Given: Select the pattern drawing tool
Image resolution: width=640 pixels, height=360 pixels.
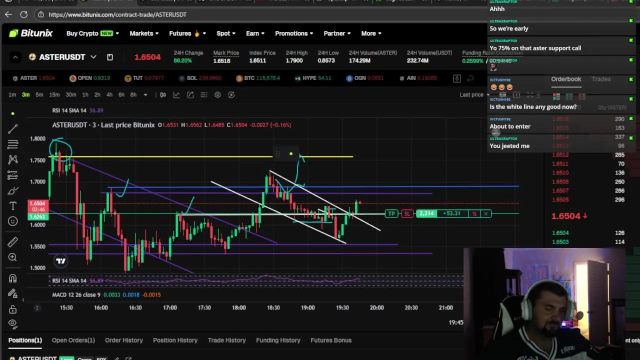Looking at the screenshot, I should click(x=13, y=159).
